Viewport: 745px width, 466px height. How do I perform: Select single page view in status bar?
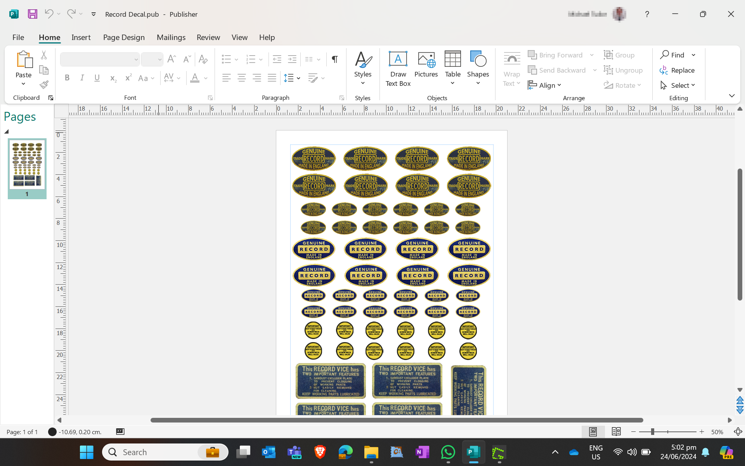pos(593,431)
